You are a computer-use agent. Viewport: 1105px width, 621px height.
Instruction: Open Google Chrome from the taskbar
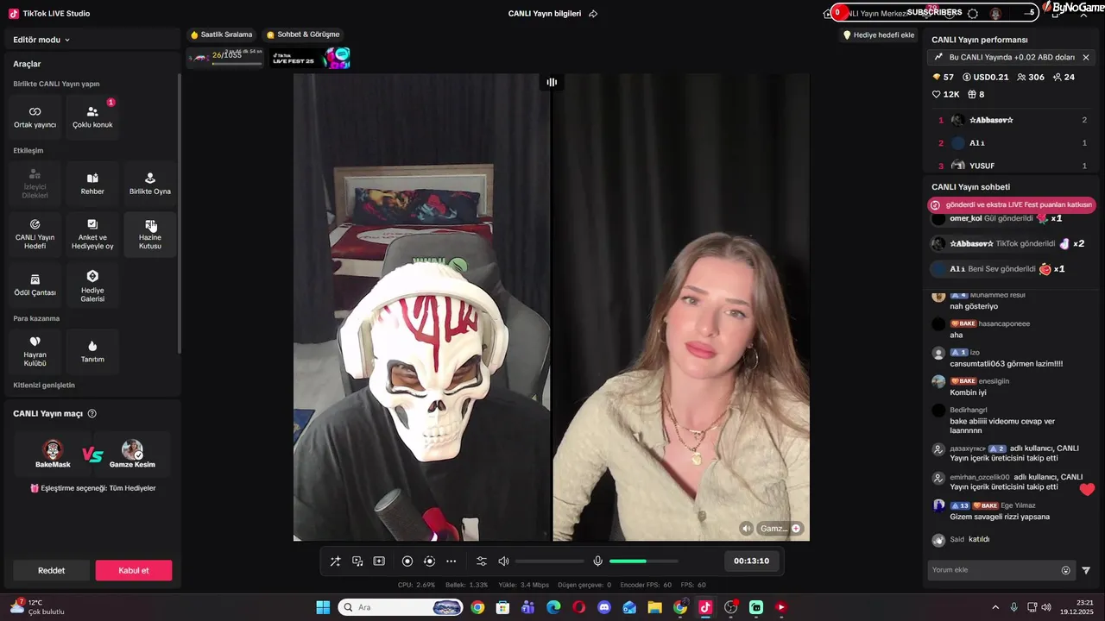pos(477,607)
